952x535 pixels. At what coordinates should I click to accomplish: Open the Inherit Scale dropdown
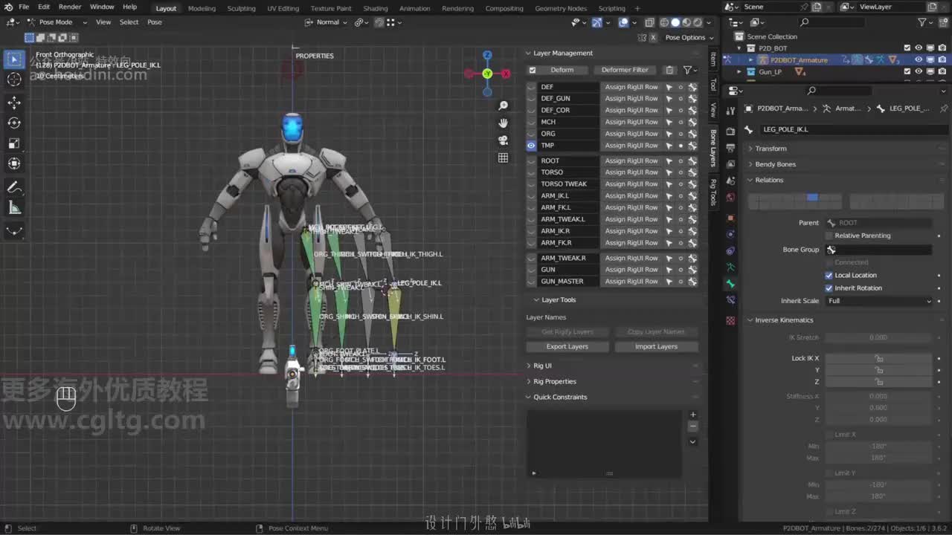coord(878,301)
